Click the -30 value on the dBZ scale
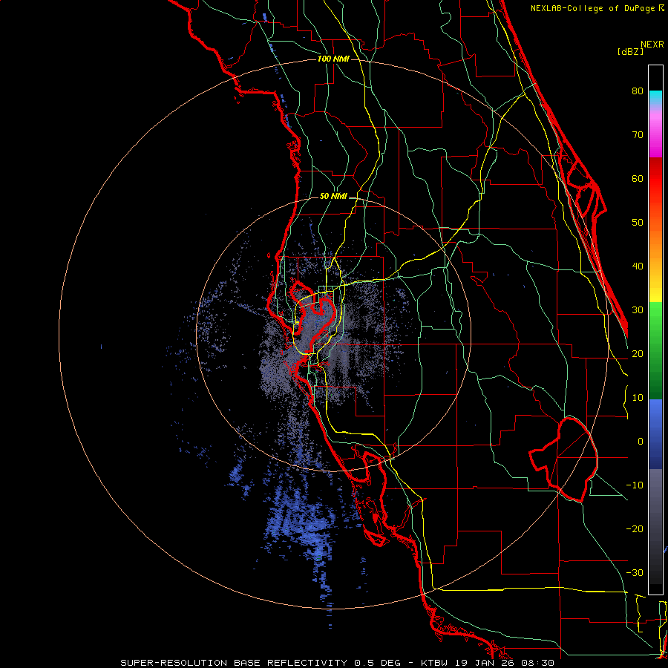 click(x=635, y=573)
